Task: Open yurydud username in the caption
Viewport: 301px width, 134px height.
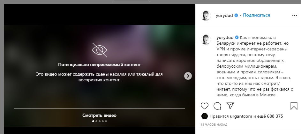Action: click(225, 37)
